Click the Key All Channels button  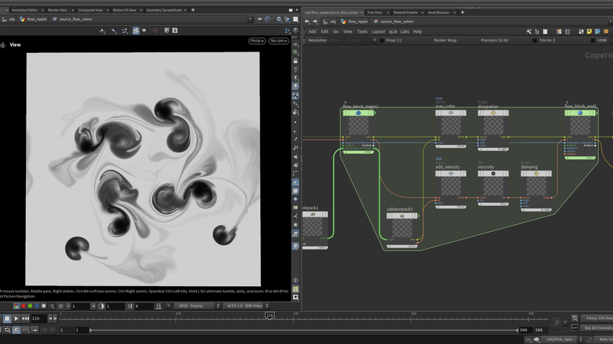(597, 328)
